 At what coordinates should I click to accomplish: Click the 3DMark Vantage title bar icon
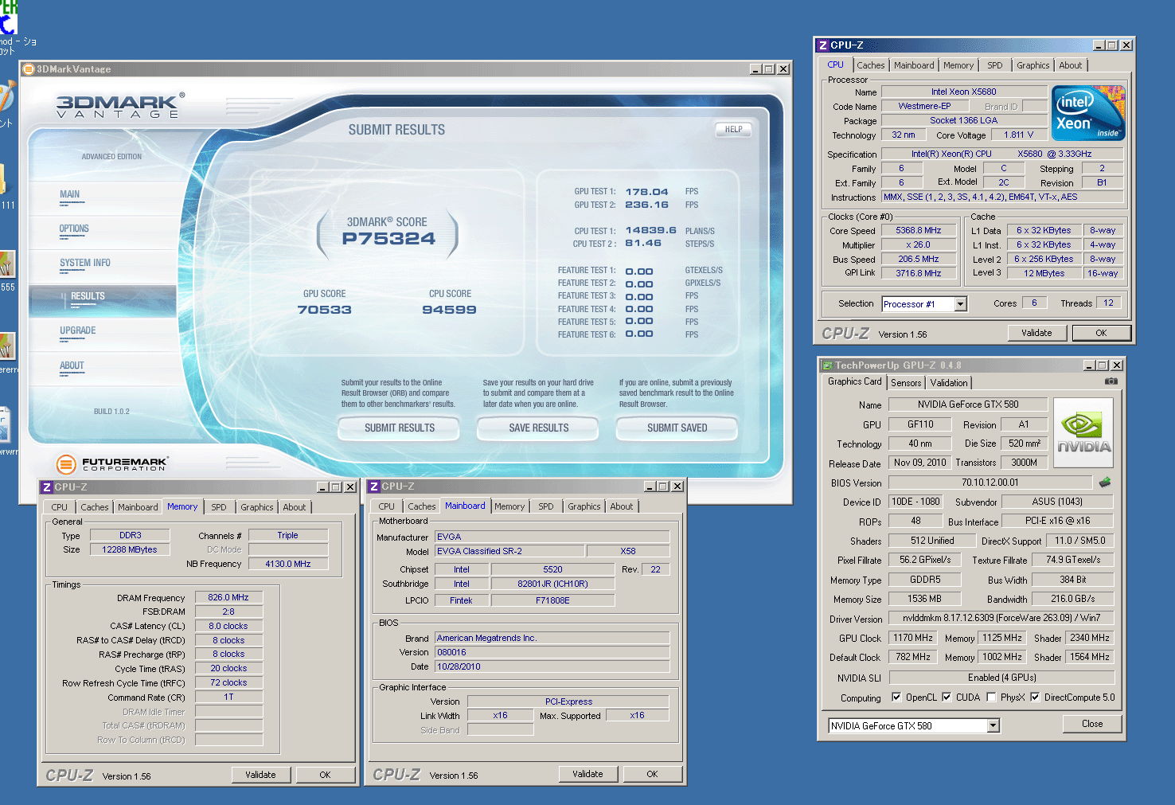(29, 69)
